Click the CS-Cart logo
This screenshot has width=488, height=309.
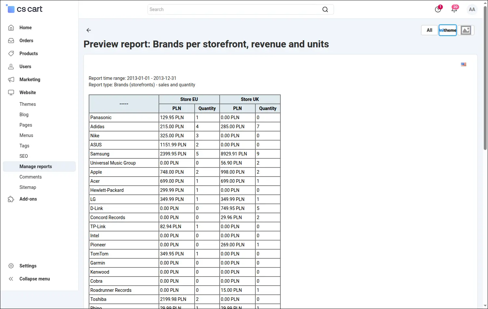(24, 9)
